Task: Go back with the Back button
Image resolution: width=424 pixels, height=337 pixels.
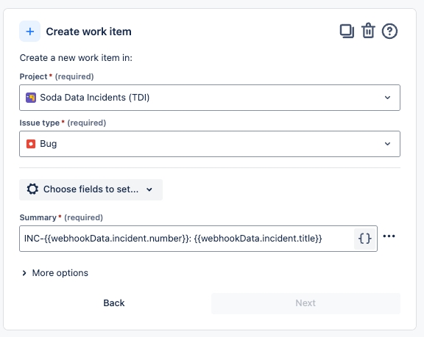Action: coord(114,303)
